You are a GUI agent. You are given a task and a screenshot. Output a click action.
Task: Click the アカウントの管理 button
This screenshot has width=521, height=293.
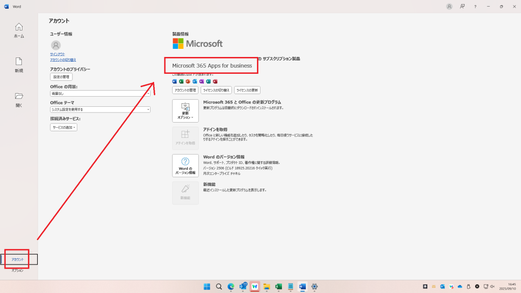185,90
